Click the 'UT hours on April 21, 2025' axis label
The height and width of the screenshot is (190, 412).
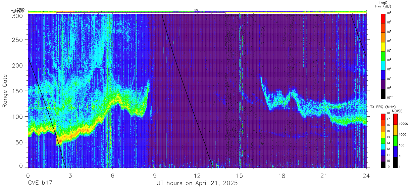pos(197,184)
